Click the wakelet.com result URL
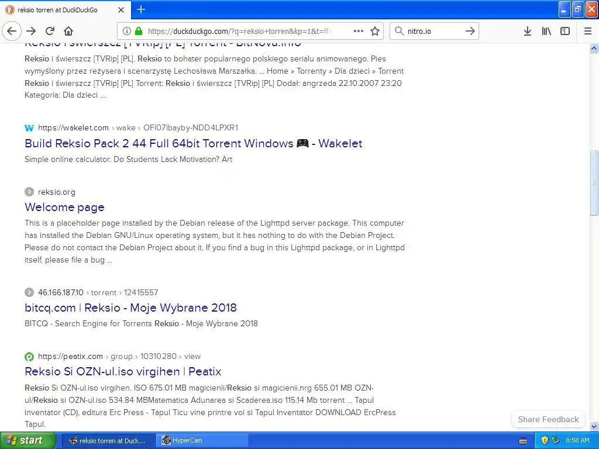The image size is (599, 449). (x=138, y=127)
